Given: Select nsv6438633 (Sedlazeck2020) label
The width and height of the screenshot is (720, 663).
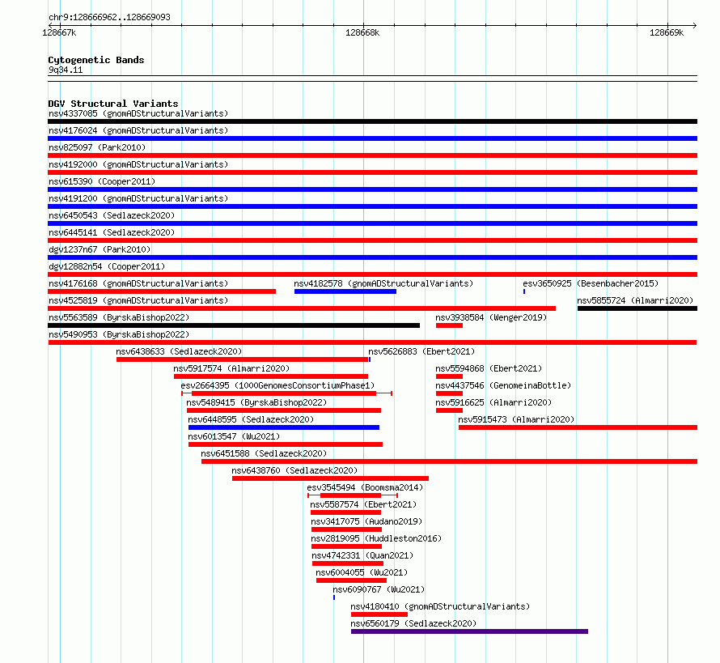Looking at the screenshot, I should 179,351.
